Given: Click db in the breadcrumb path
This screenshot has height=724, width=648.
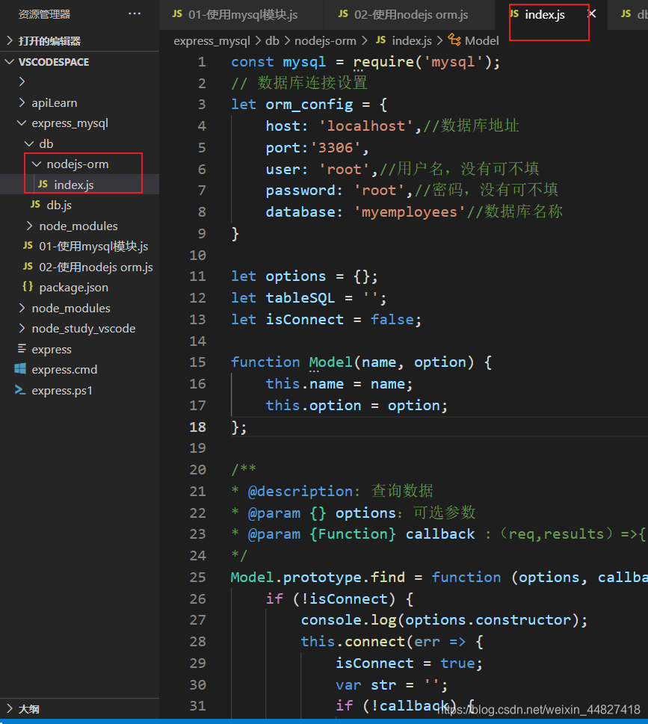Looking at the screenshot, I should click(x=272, y=40).
